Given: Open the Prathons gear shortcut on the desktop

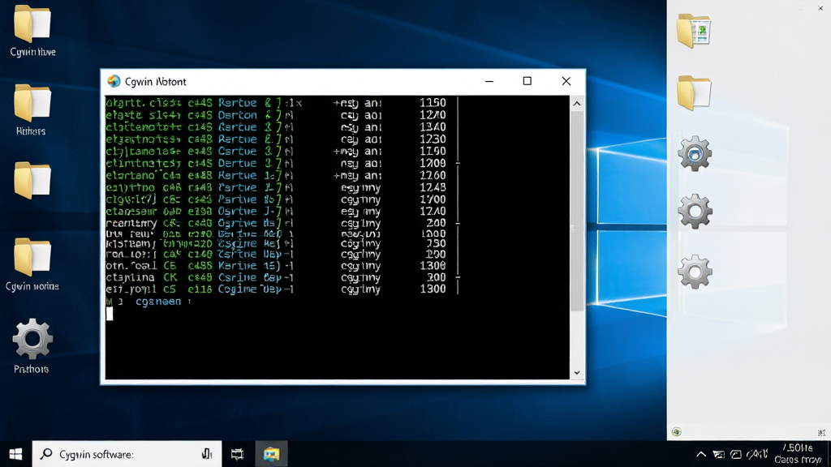Looking at the screenshot, I should 32,346.
